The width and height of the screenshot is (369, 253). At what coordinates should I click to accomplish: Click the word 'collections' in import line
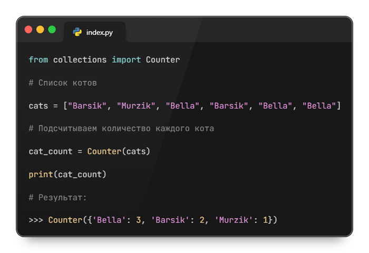(80, 60)
